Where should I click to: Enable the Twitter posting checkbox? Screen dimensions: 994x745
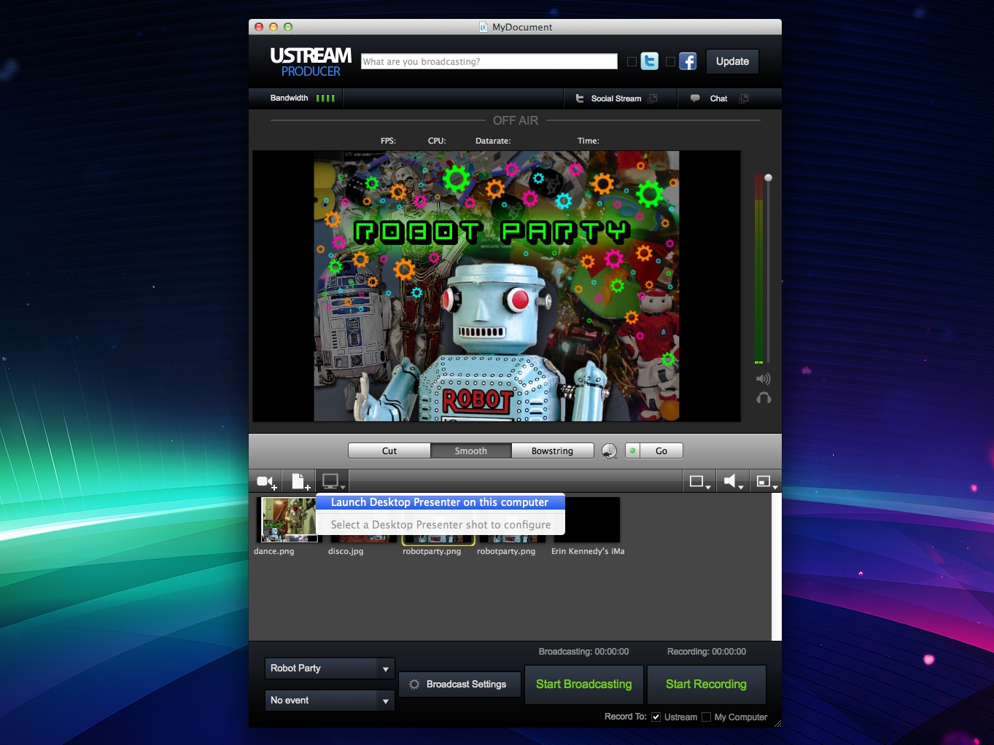coord(632,62)
